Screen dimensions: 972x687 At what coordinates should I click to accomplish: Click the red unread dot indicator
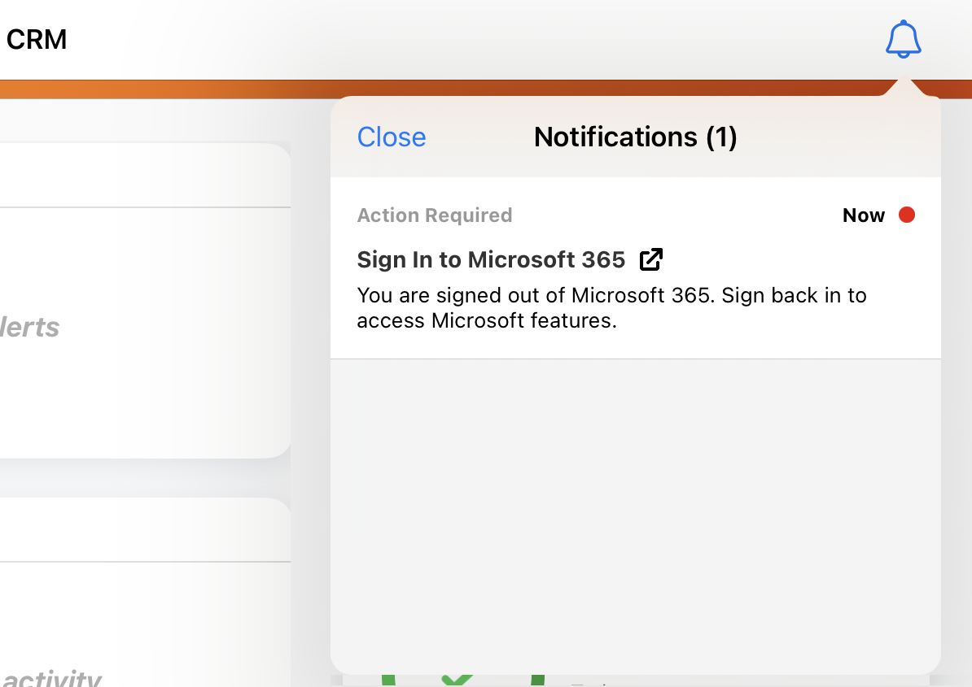coord(906,215)
